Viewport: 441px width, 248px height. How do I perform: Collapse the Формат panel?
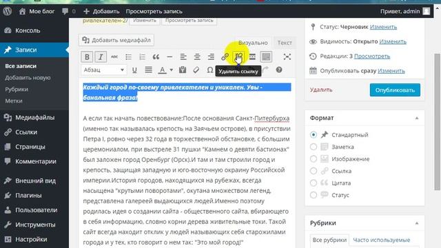417,118
